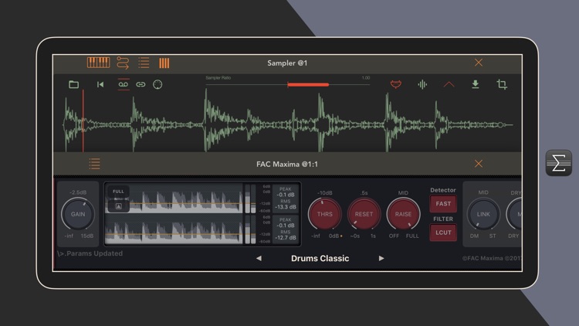This screenshot has width=579, height=326.
Task: Open the FAC Maxima list menu icon
Action: click(94, 164)
